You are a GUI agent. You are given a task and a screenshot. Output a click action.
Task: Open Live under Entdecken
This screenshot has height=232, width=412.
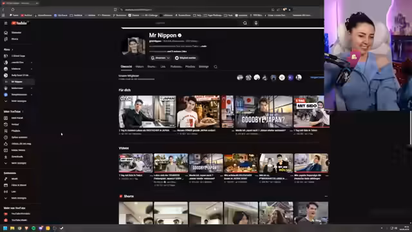point(14,192)
